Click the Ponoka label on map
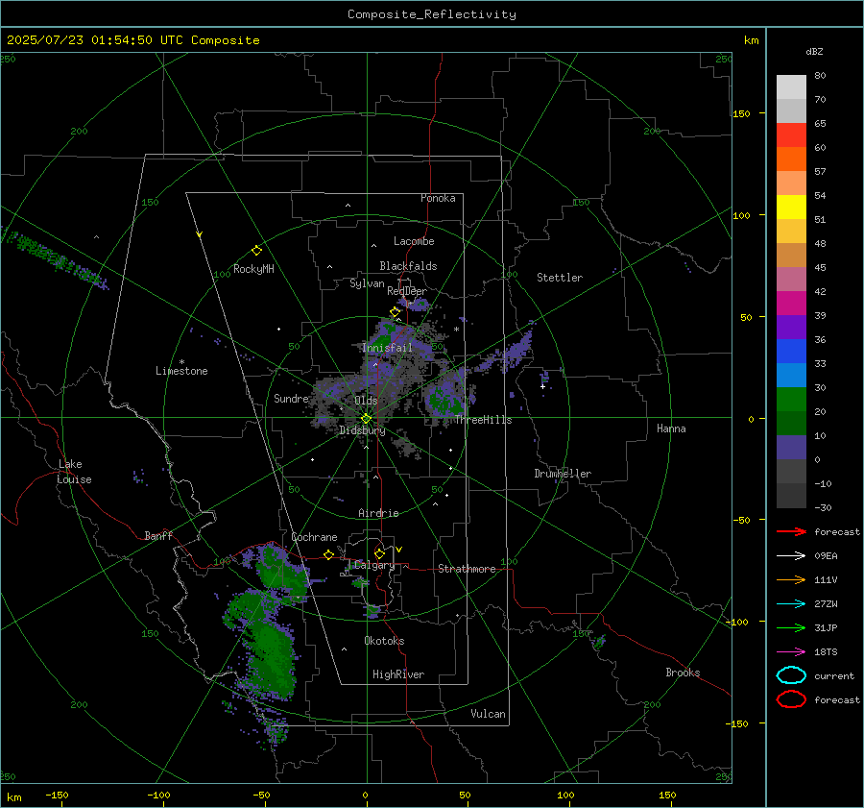Screen dimensions: 864x808 438,198
